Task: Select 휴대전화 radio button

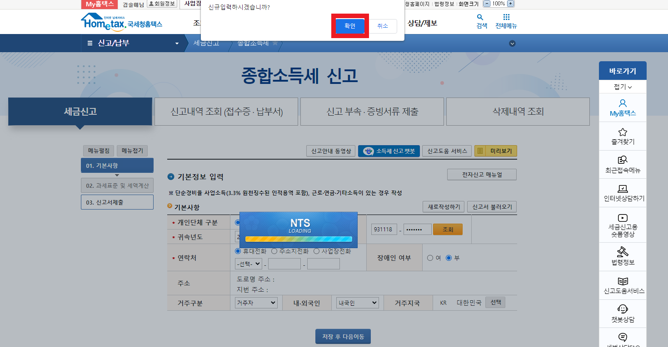Action: (238, 251)
